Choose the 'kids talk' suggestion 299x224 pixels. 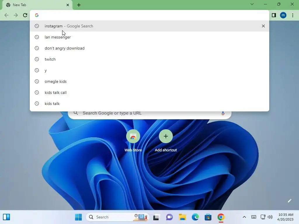tap(149, 104)
